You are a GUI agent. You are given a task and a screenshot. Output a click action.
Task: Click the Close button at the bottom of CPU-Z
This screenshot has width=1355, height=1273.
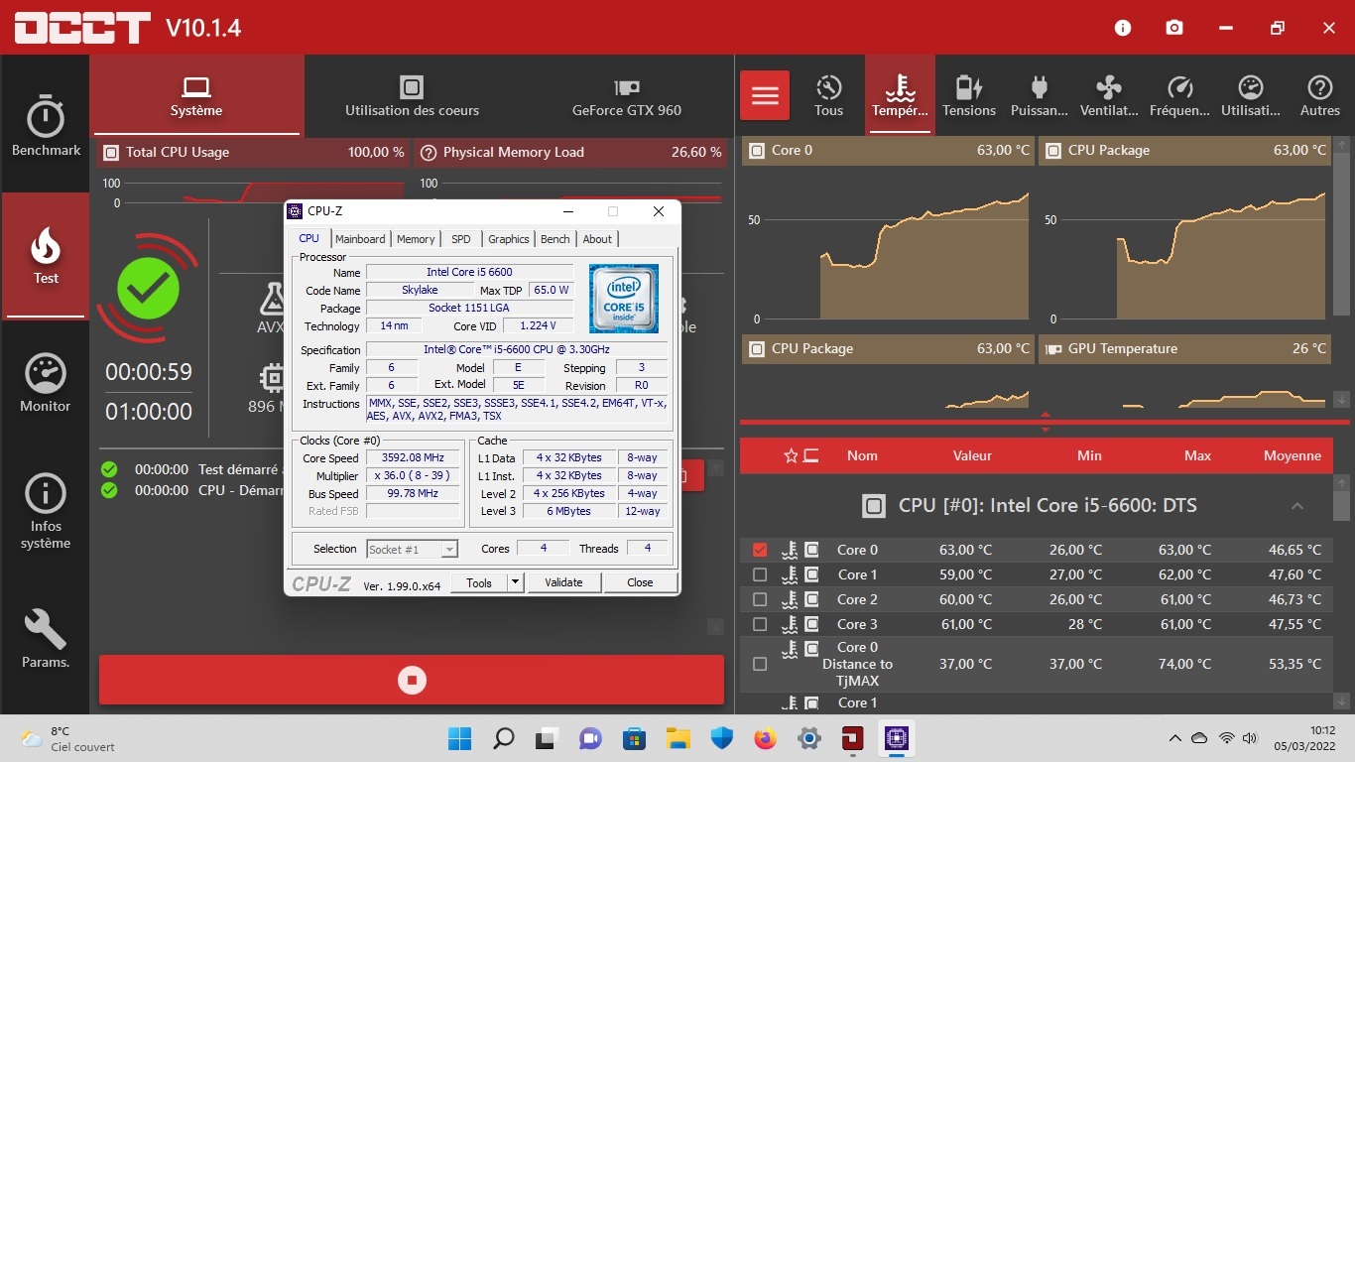coord(640,582)
